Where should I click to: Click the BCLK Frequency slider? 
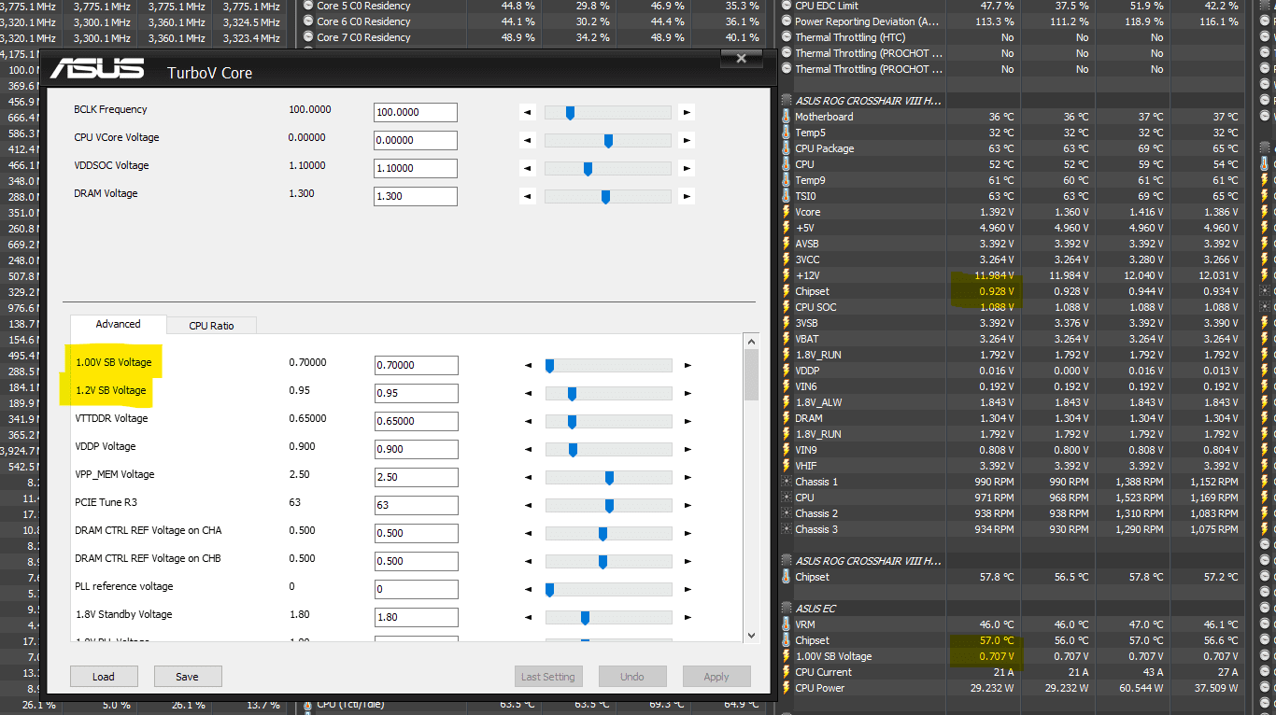click(x=608, y=112)
